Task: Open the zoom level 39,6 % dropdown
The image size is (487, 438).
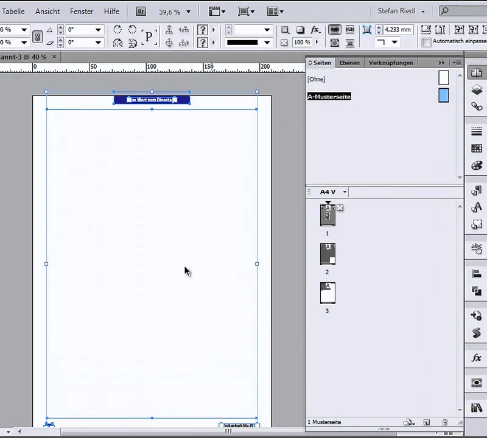Action: pyautogui.click(x=188, y=12)
